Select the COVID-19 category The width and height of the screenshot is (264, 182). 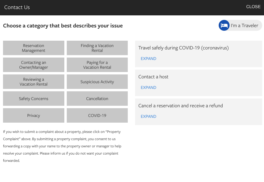pos(97,115)
